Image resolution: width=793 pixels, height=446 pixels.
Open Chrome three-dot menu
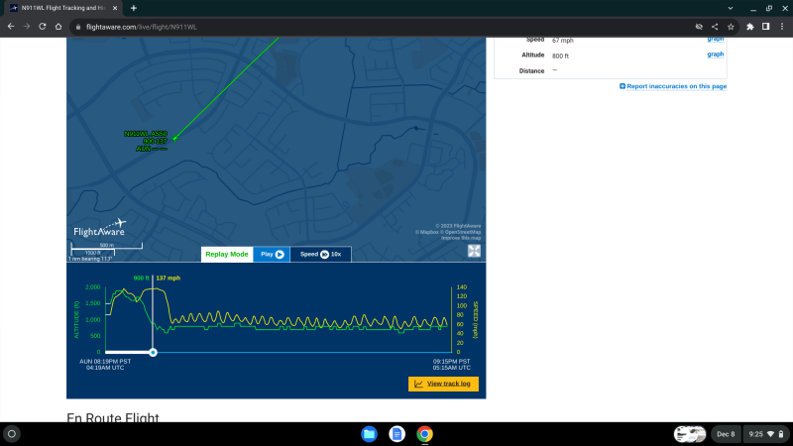(x=781, y=26)
